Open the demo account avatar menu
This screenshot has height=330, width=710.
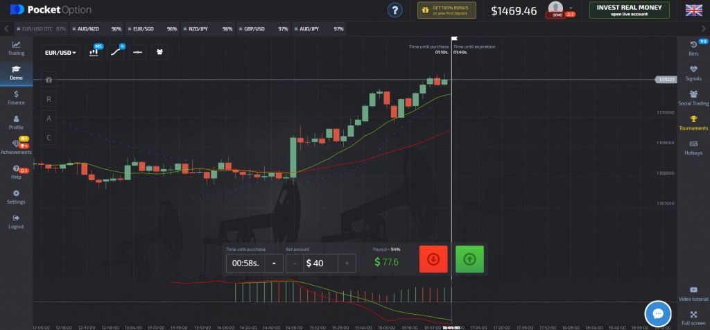tap(557, 10)
